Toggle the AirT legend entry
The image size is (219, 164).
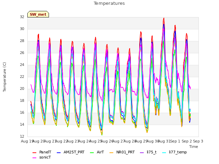(97, 152)
